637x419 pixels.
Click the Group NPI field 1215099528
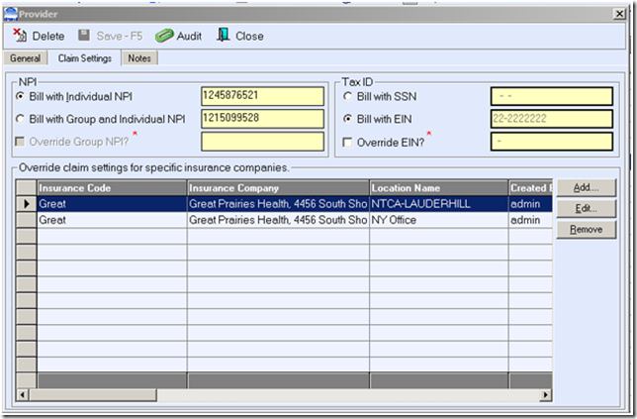(x=262, y=119)
